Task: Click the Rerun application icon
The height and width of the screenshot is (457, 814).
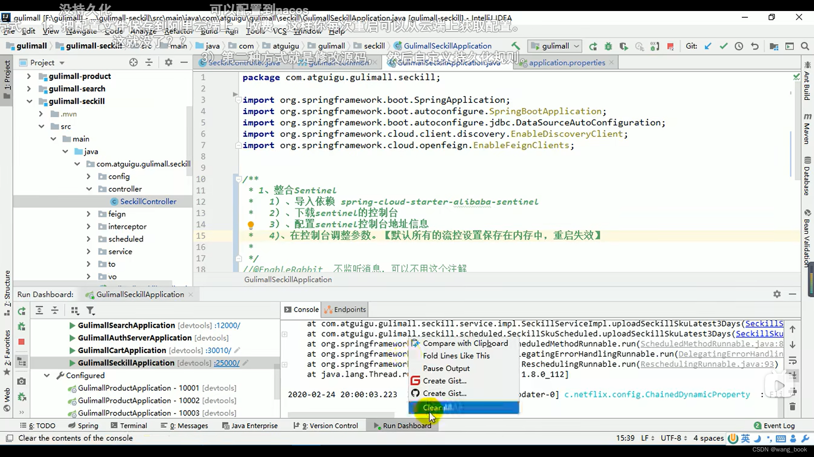Action: click(21, 311)
